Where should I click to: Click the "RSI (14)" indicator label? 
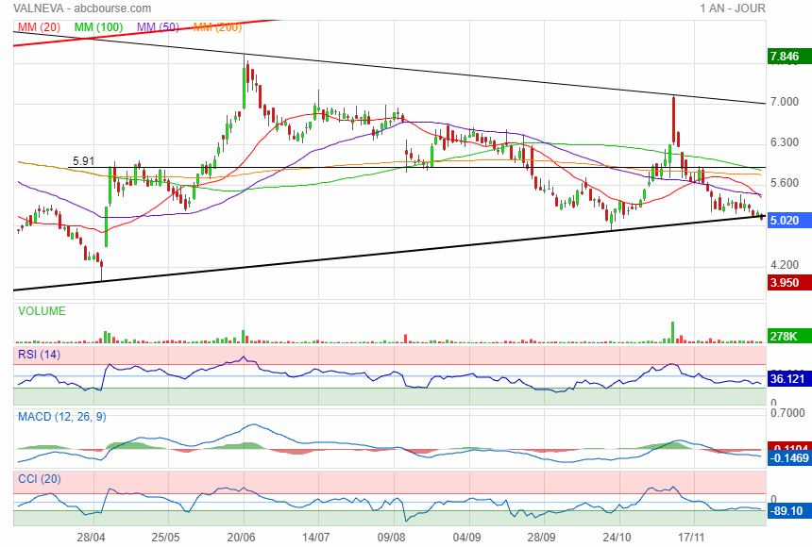(x=40, y=355)
